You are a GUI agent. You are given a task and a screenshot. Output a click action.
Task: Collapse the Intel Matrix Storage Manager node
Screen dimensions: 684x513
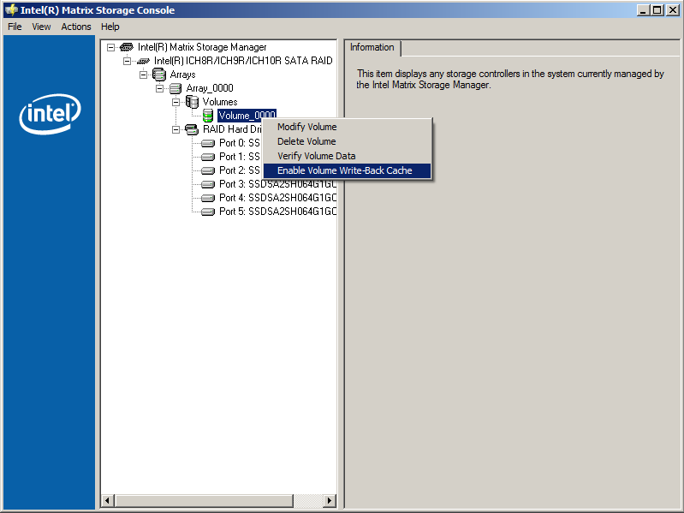coord(110,47)
